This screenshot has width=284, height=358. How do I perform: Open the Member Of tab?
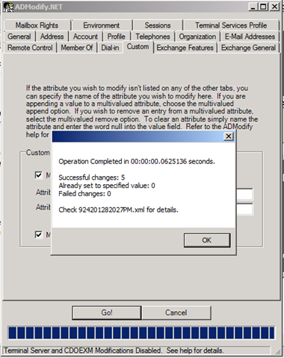77,48
